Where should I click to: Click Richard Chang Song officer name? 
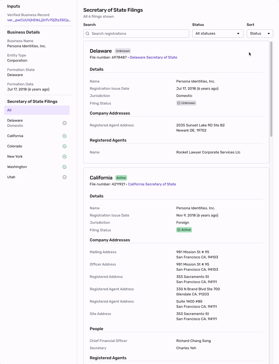pyautogui.click(x=193, y=341)
